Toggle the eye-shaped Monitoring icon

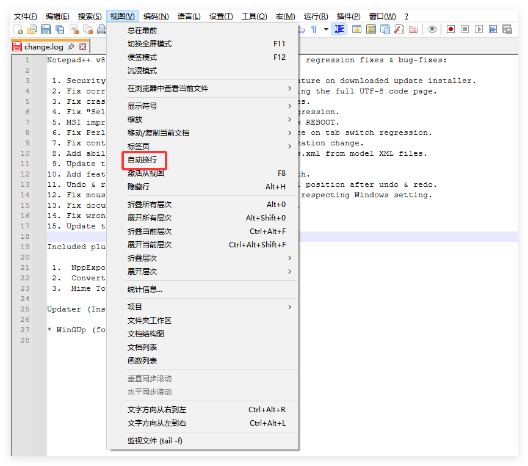coord(432,30)
